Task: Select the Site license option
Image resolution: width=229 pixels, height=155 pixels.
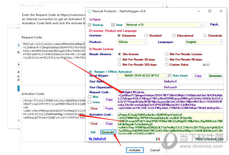Action: [x=119, y=54]
